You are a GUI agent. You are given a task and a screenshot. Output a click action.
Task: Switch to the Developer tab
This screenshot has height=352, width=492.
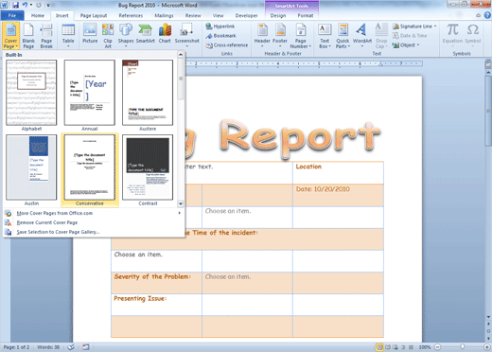coord(246,15)
